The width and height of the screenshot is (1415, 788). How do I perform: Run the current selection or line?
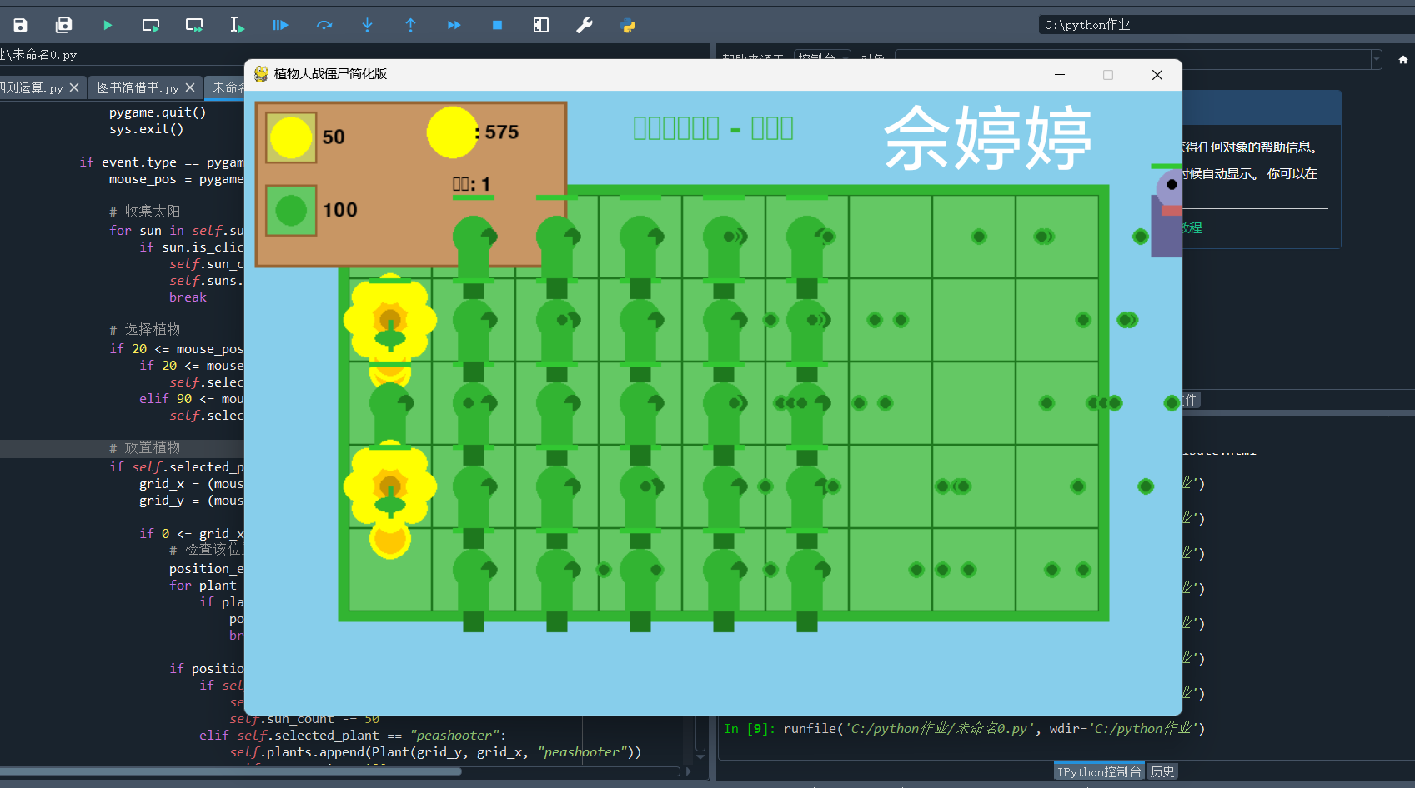click(238, 25)
